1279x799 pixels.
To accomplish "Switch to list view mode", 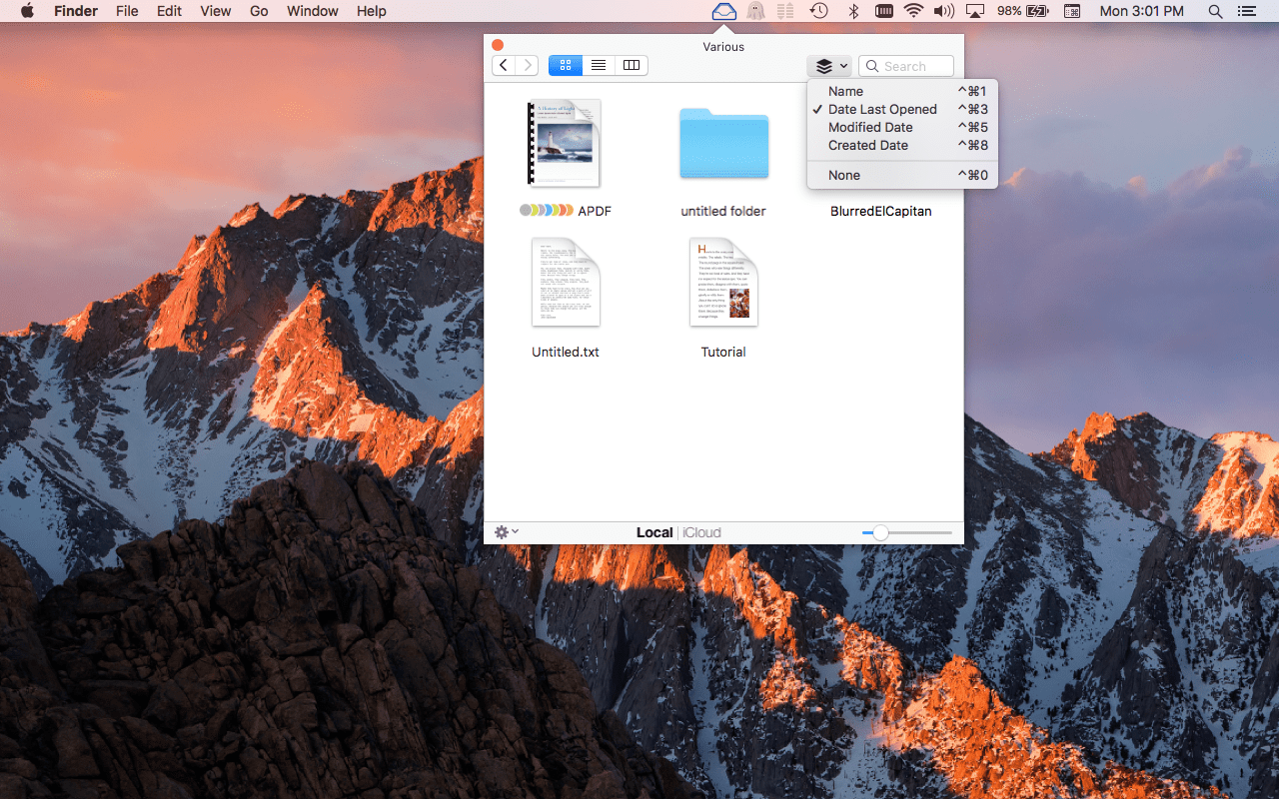I will (598, 65).
